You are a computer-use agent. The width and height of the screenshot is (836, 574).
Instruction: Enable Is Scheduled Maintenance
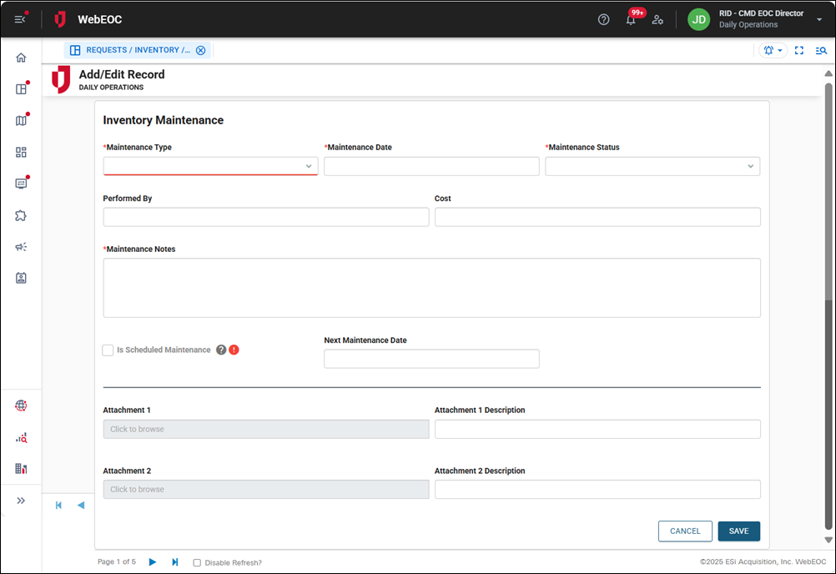point(108,350)
